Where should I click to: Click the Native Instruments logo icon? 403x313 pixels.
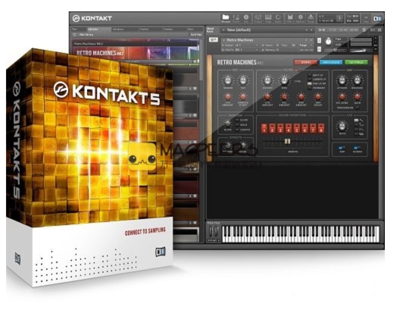tap(378, 19)
